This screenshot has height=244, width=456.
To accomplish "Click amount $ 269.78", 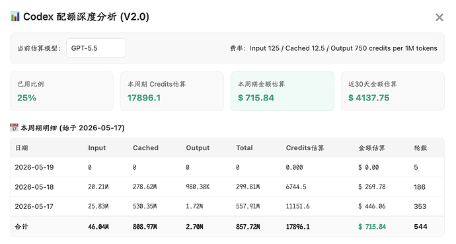I will click(x=372, y=186).
